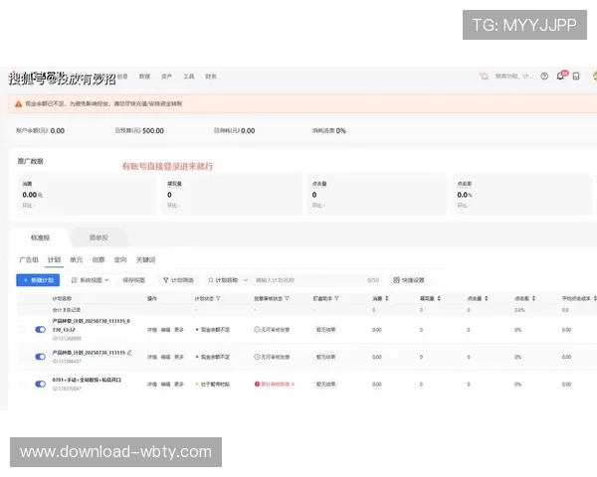Screen dimensions: 597x477
Task: Sort by the 点击量 column arrows
Action: pyautogui.click(x=487, y=298)
